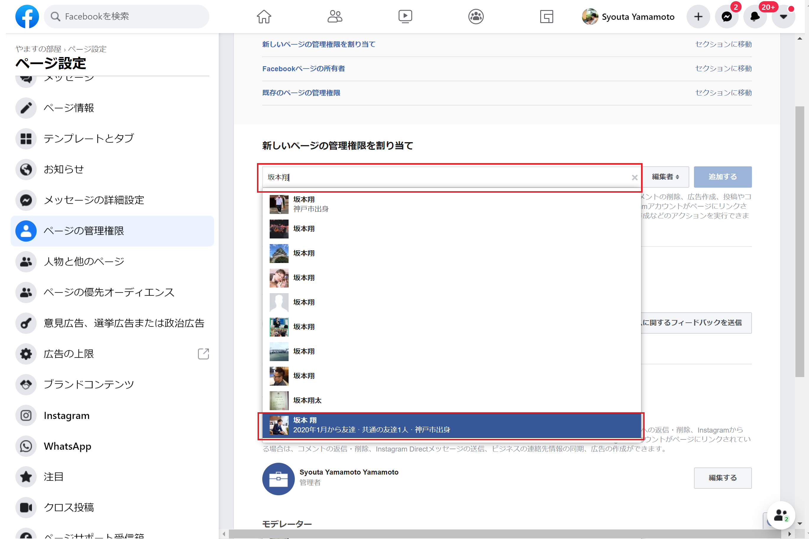Open the Friends icon in top bar
Image resolution: width=809 pixels, height=539 pixels.
[335, 17]
